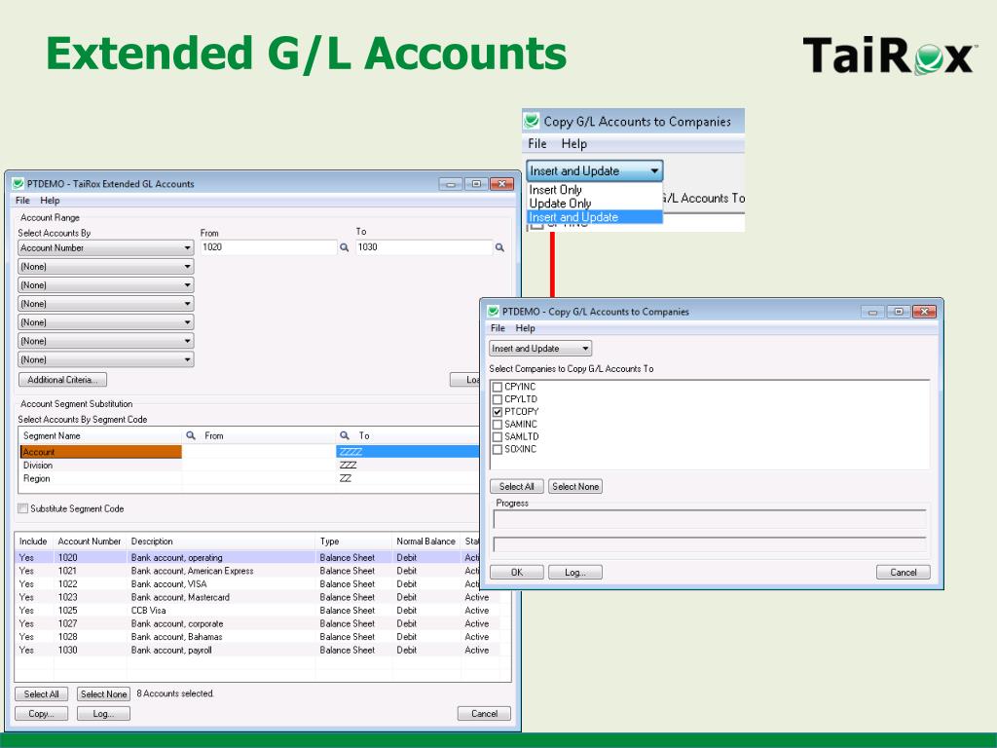Click Cancel in Copy G/L dialog
The height and width of the screenshot is (748, 997).
click(x=904, y=573)
